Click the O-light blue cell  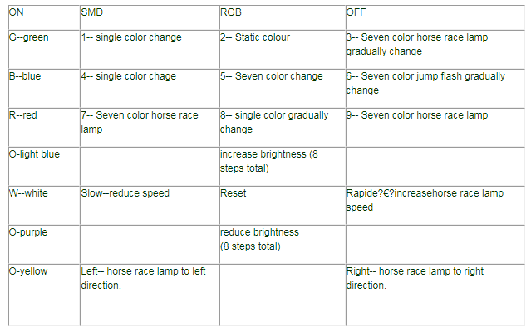coord(44,167)
